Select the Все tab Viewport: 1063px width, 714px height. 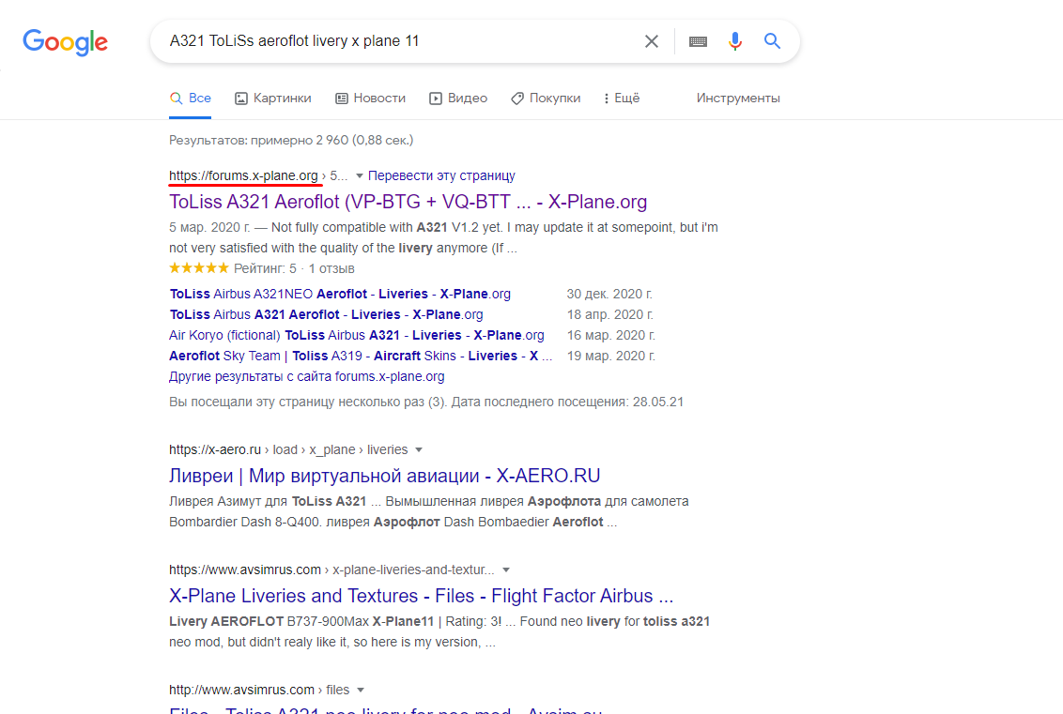pyautogui.click(x=191, y=99)
